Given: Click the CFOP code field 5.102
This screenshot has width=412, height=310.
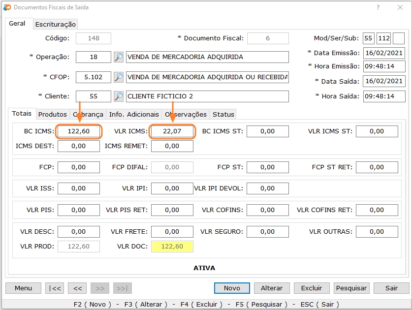Looking at the screenshot, I should [x=94, y=77].
